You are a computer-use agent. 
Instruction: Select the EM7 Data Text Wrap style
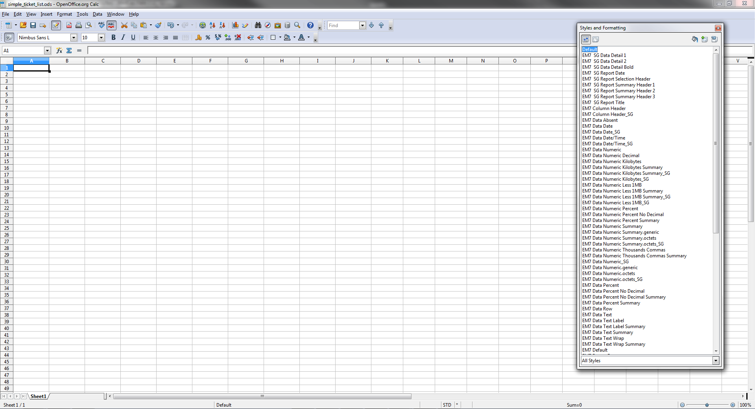603,338
